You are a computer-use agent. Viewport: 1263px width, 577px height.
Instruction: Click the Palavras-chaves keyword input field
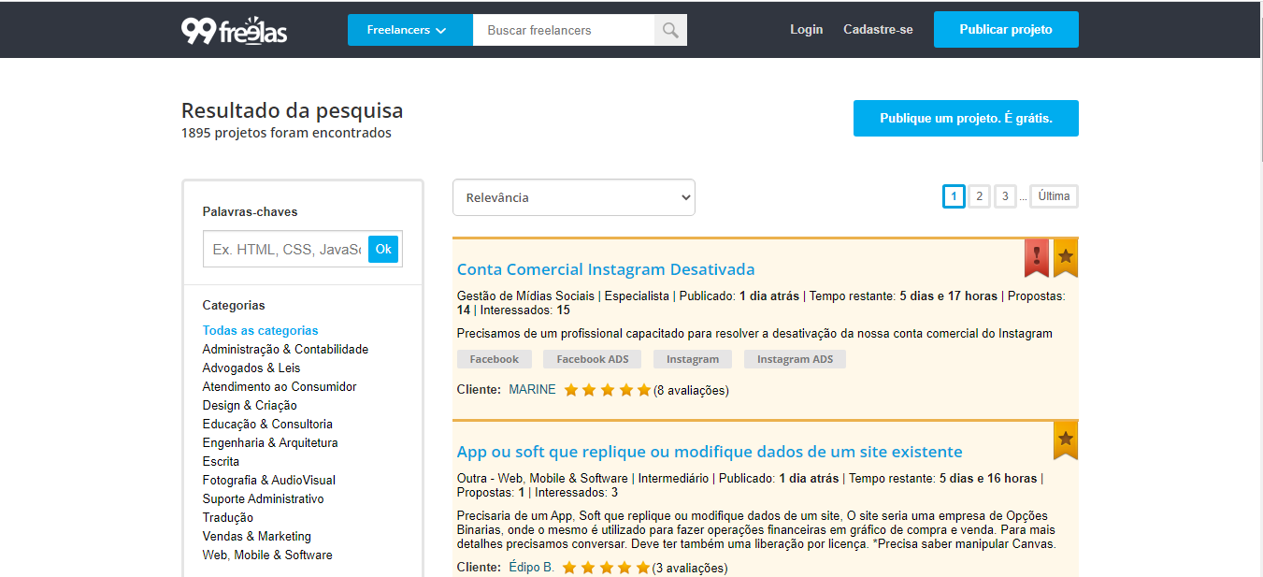pyautogui.click(x=285, y=250)
